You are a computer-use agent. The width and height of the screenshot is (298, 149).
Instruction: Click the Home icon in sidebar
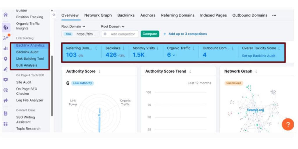tap(6, 15)
